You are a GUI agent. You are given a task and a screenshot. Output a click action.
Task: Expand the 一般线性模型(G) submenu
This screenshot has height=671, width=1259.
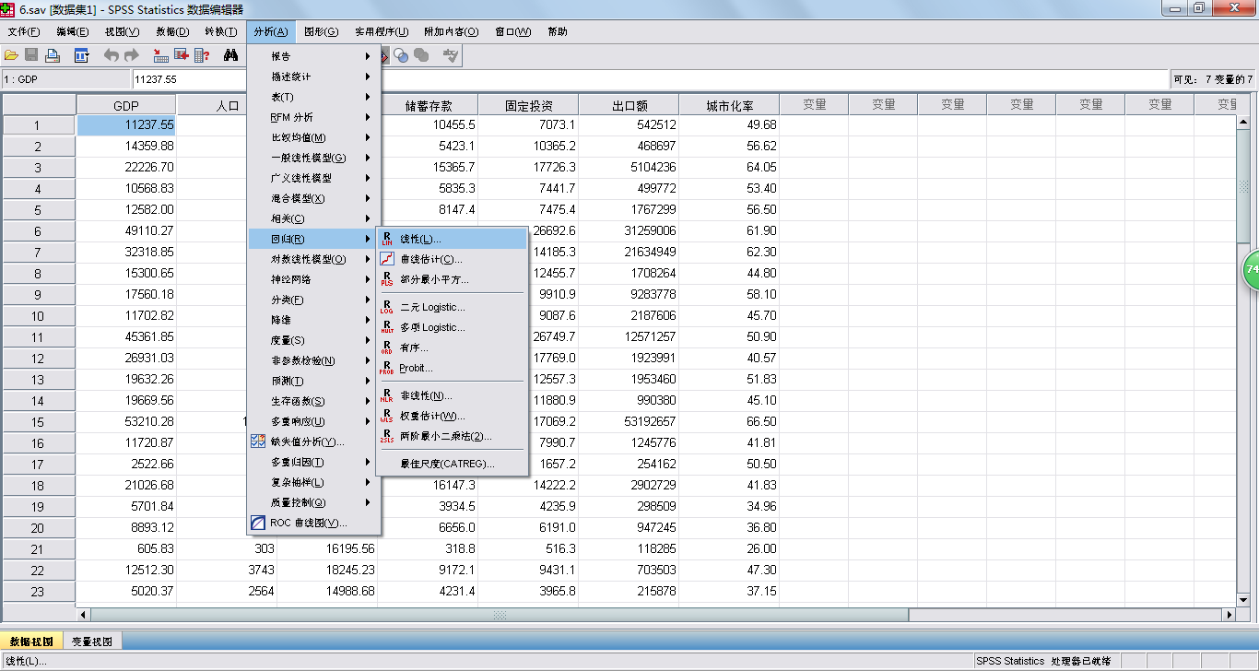click(x=313, y=158)
